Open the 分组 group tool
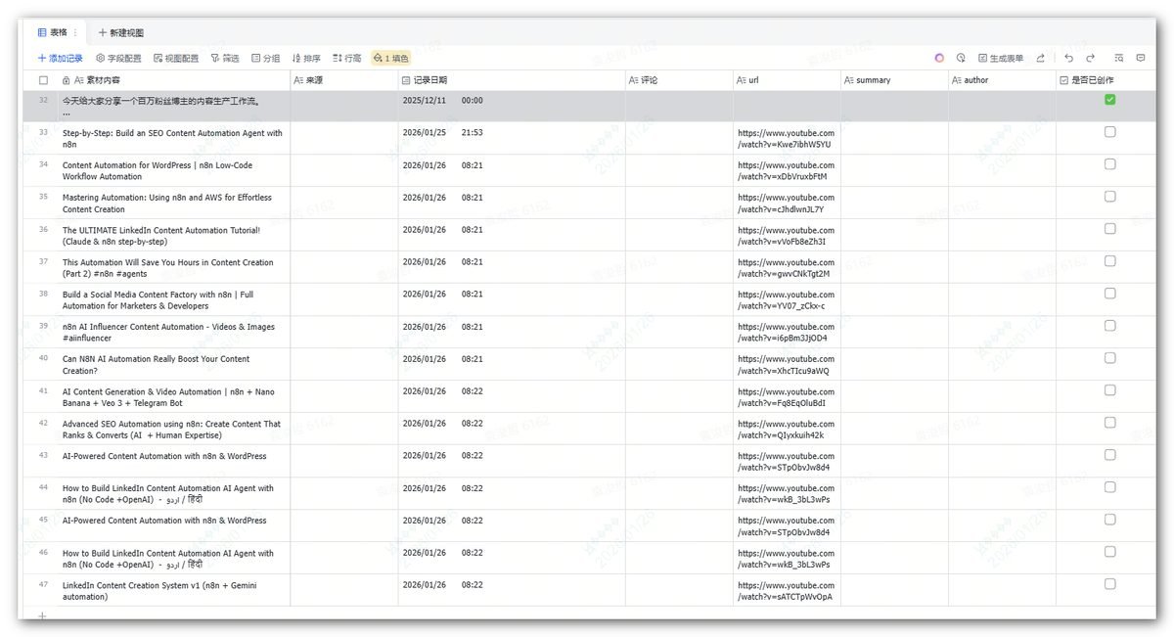 [x=266, y=59]
